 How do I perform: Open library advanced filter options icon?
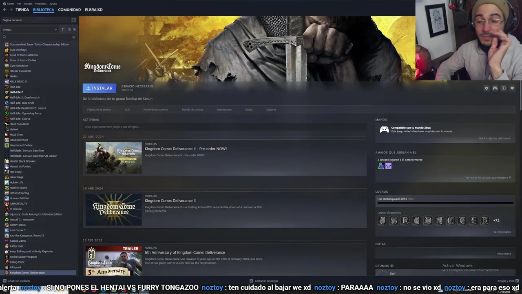[74, 37]
